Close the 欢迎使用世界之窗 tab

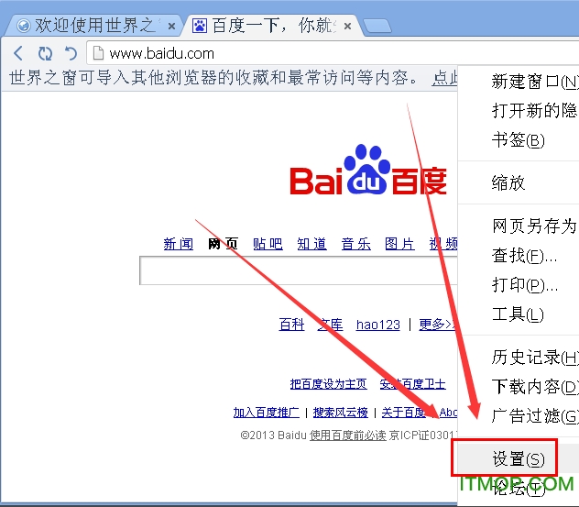[x=173, y=26]
